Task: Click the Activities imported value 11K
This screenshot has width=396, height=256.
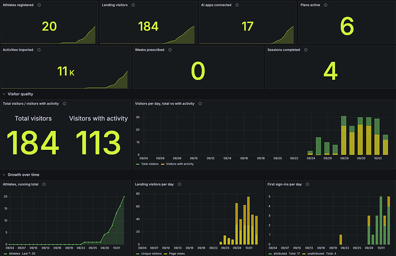Action: pos(66,71)
